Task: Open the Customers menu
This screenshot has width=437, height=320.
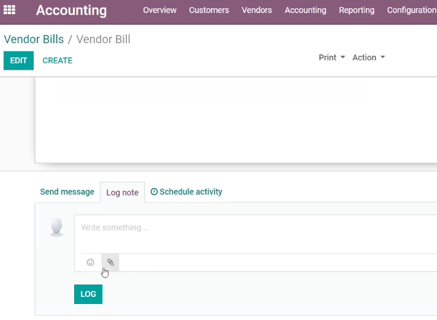Action: click(209, 10)
